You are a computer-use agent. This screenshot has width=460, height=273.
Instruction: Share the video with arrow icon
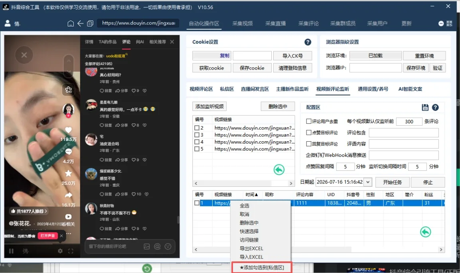click(x=68, y=195)
